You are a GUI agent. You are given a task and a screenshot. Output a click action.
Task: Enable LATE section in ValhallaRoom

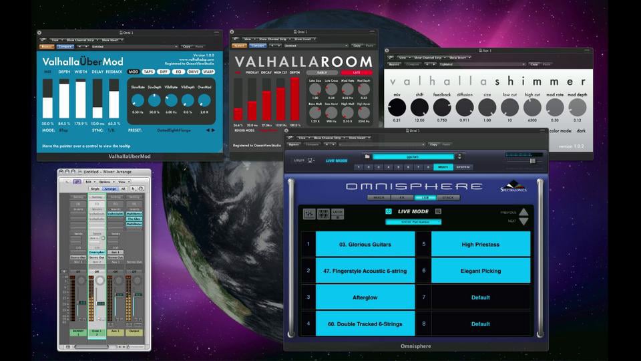(x=357, y=72)
